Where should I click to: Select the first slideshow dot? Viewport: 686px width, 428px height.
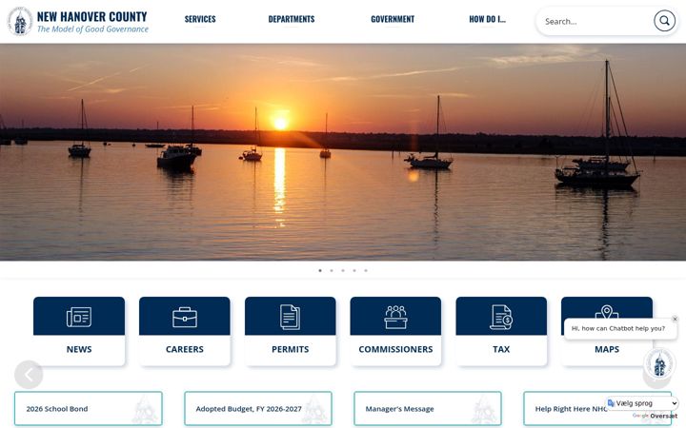320,271
